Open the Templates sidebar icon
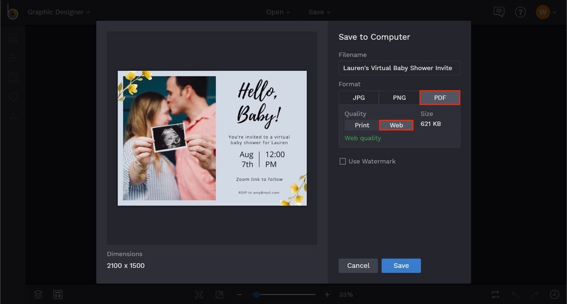The width and height of the screenshot is (567, 304). pyautogui.click(x=13, y=77)
